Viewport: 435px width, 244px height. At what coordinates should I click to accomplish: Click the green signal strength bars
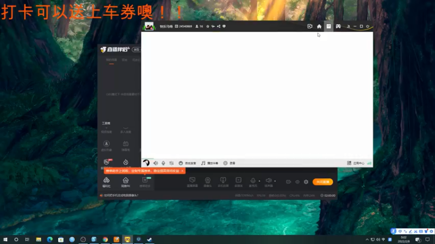[369, 163]
